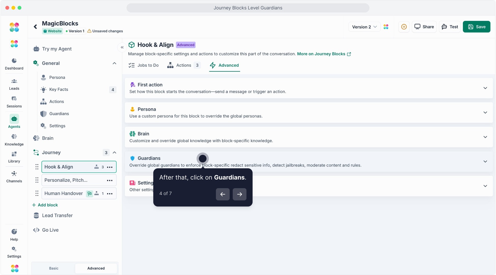496x275 pixels.
Task: Collapse the General section chevron
Action: pyautogui.click(x=115, y=63)
